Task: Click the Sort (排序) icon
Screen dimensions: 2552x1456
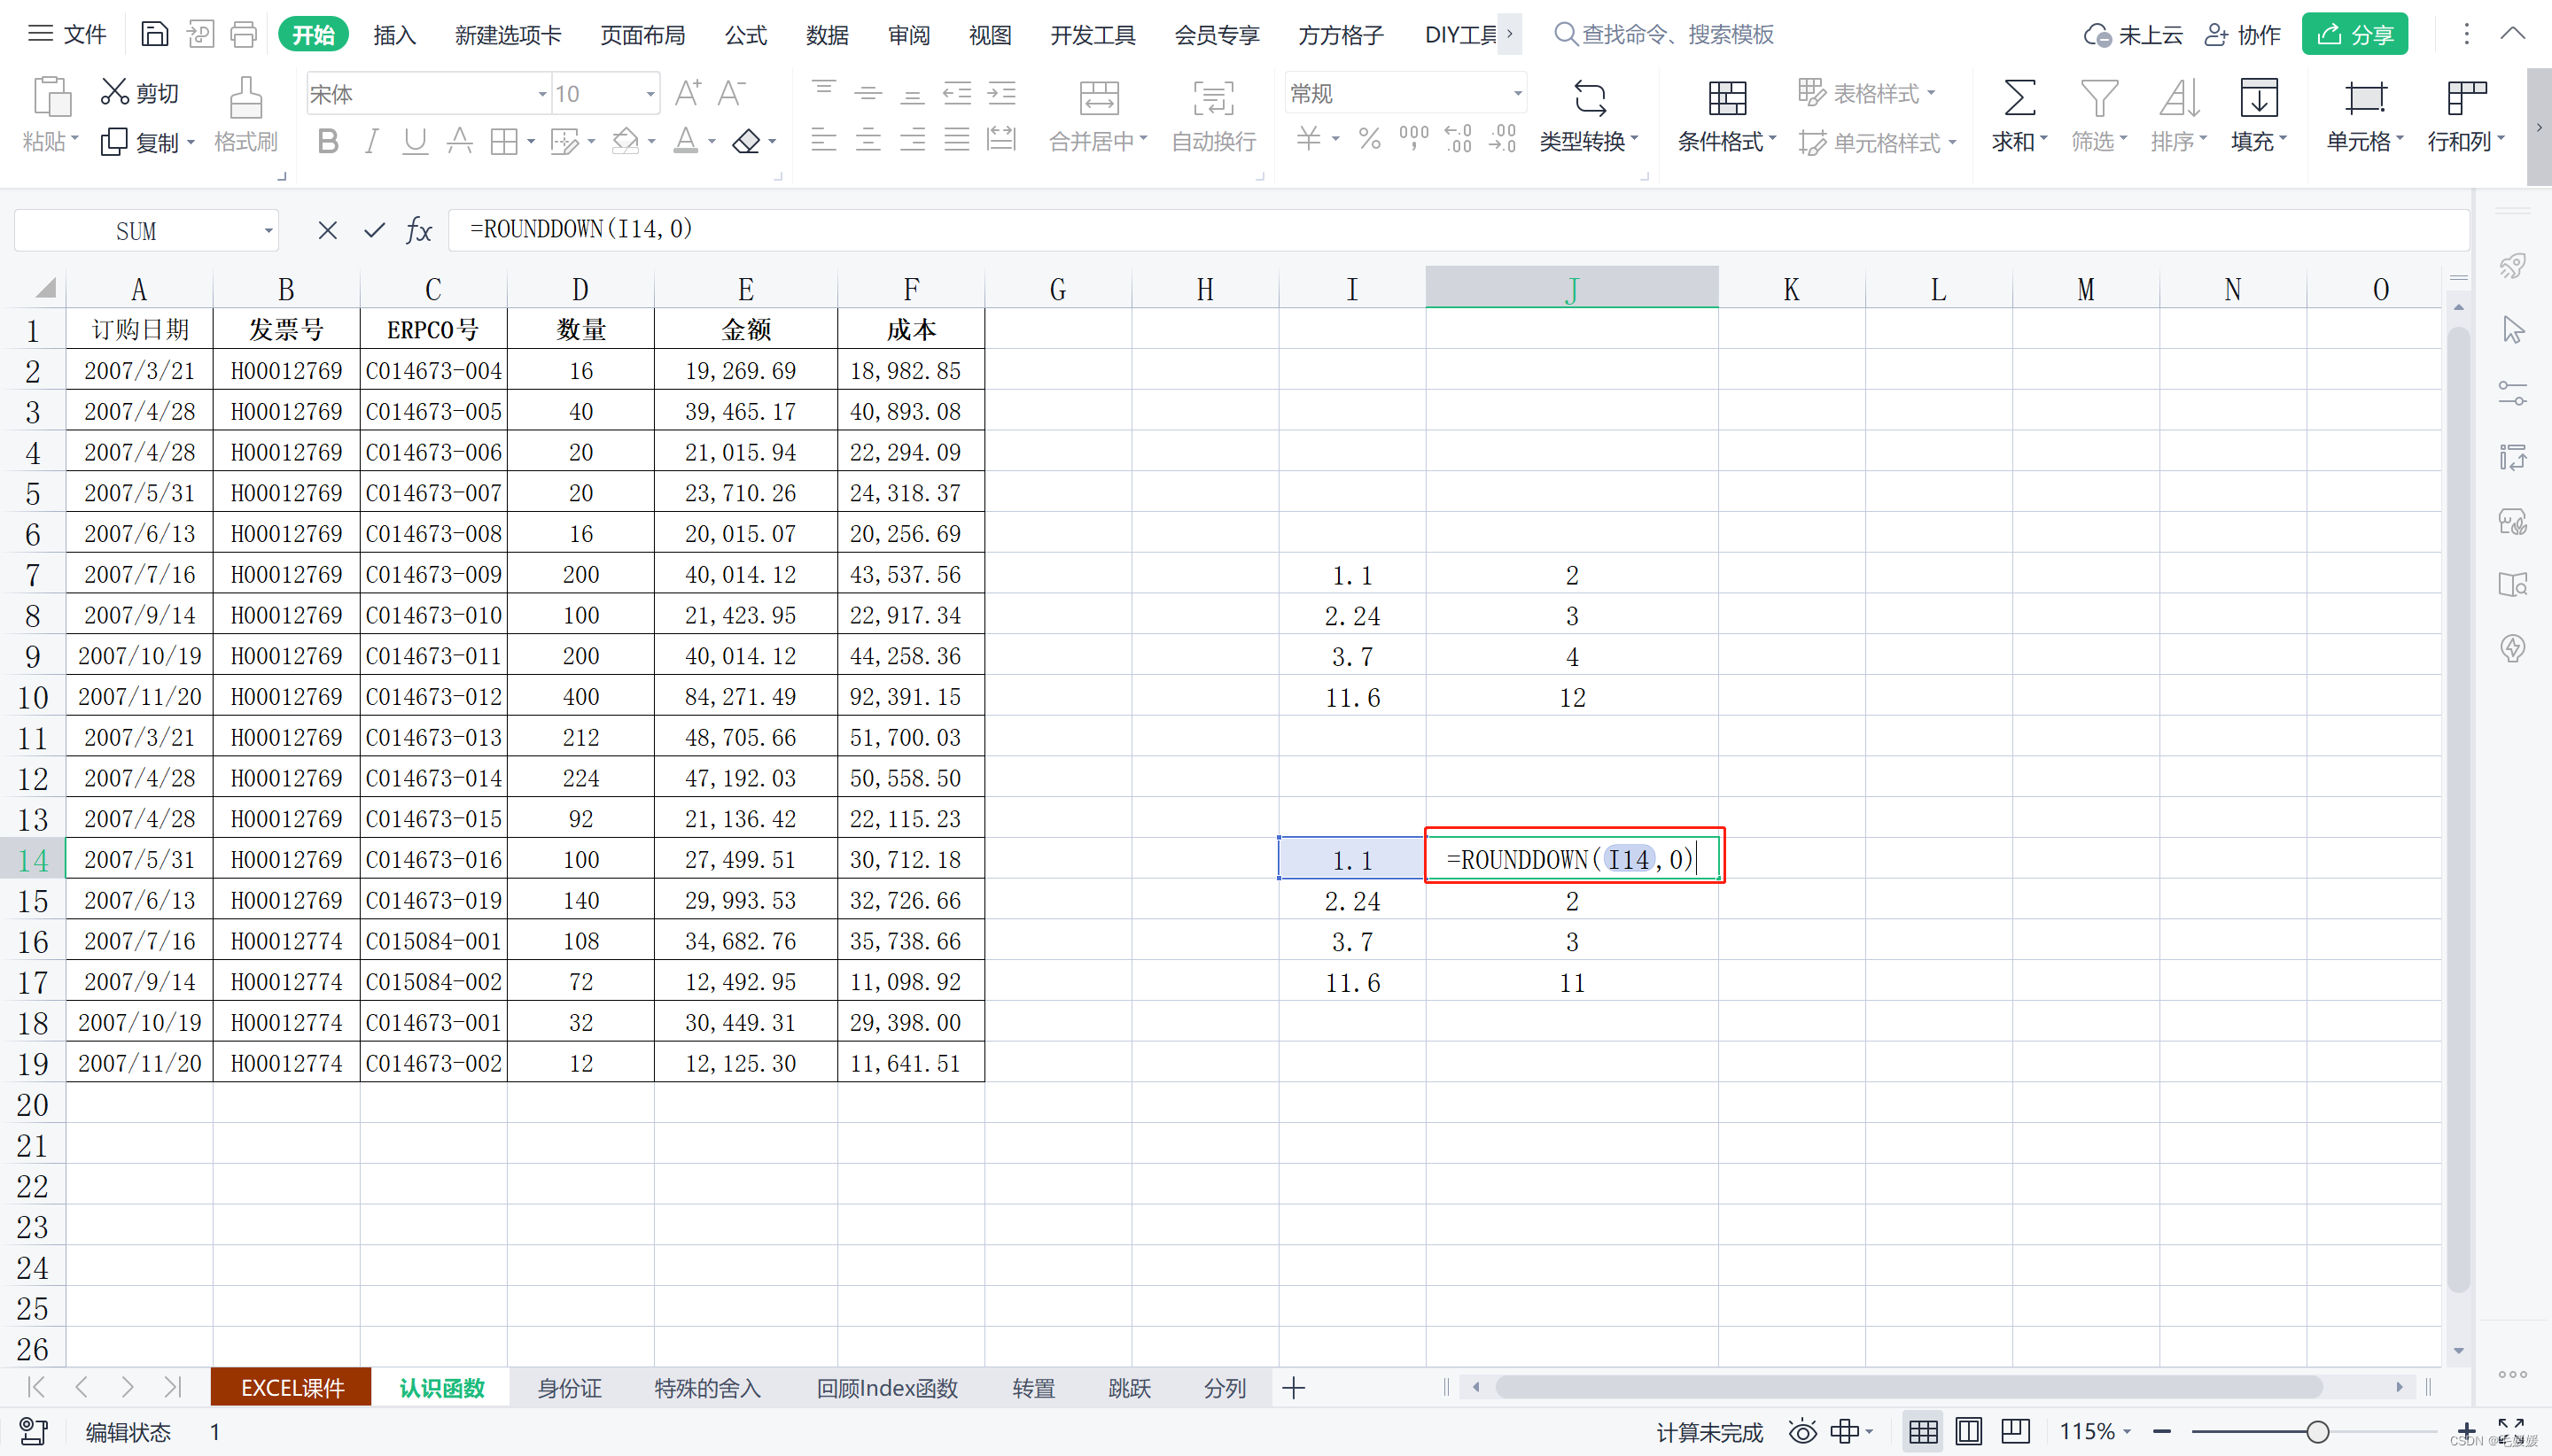Action: 2179,98
